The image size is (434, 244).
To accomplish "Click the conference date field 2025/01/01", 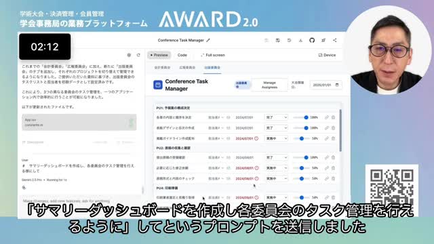I will (325, 85).
